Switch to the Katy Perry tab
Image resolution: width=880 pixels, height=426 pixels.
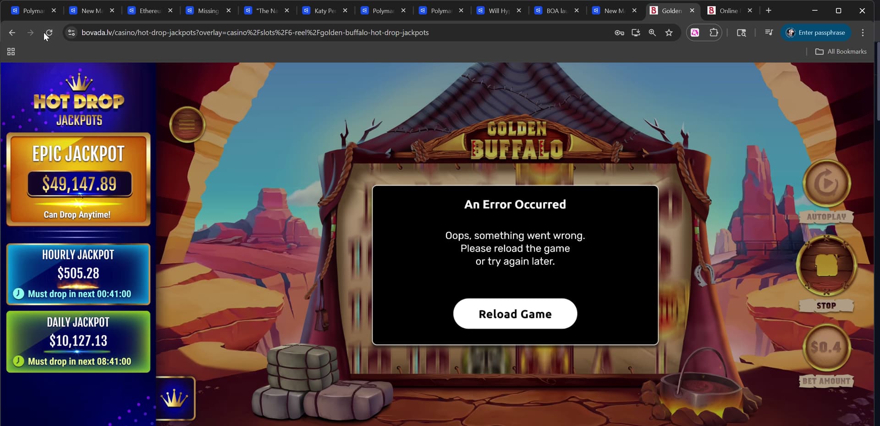coord(325,11)
